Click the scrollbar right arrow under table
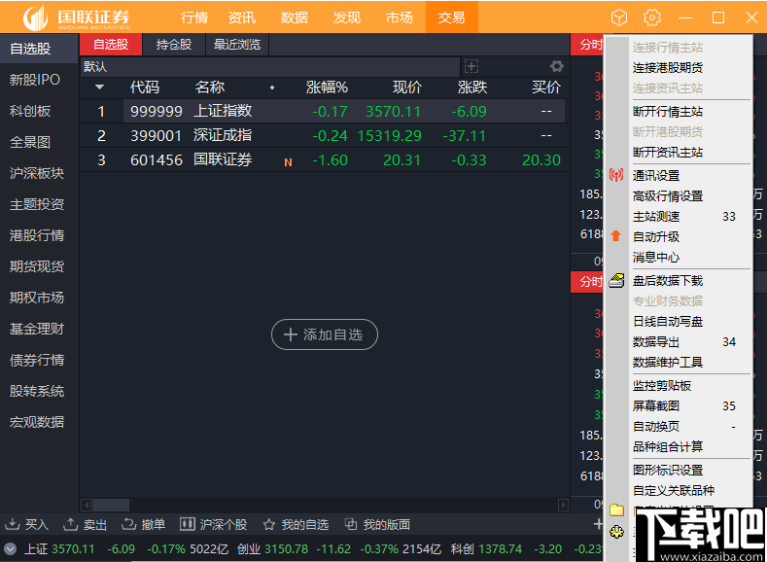The image size is (767, 562). point(564,505)
